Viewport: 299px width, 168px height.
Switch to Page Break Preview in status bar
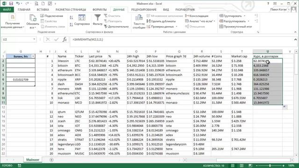pyautogui.click(x=250, y=166)
